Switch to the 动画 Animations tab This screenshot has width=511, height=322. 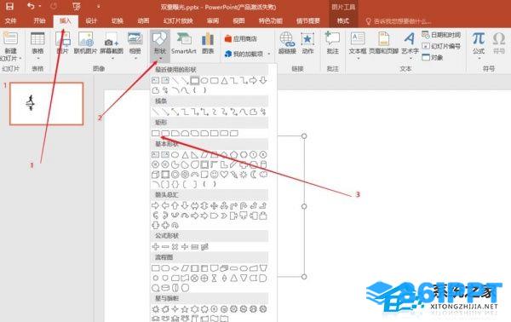[x=143, y=20]
